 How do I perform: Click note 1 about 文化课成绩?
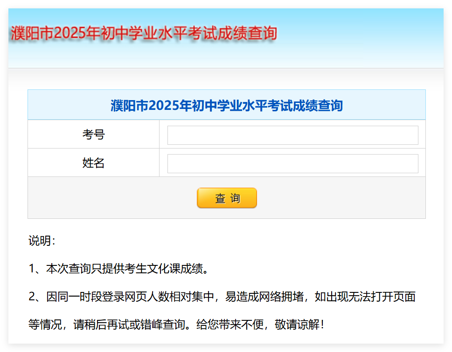pyautogui.click(x=118, y=269)
